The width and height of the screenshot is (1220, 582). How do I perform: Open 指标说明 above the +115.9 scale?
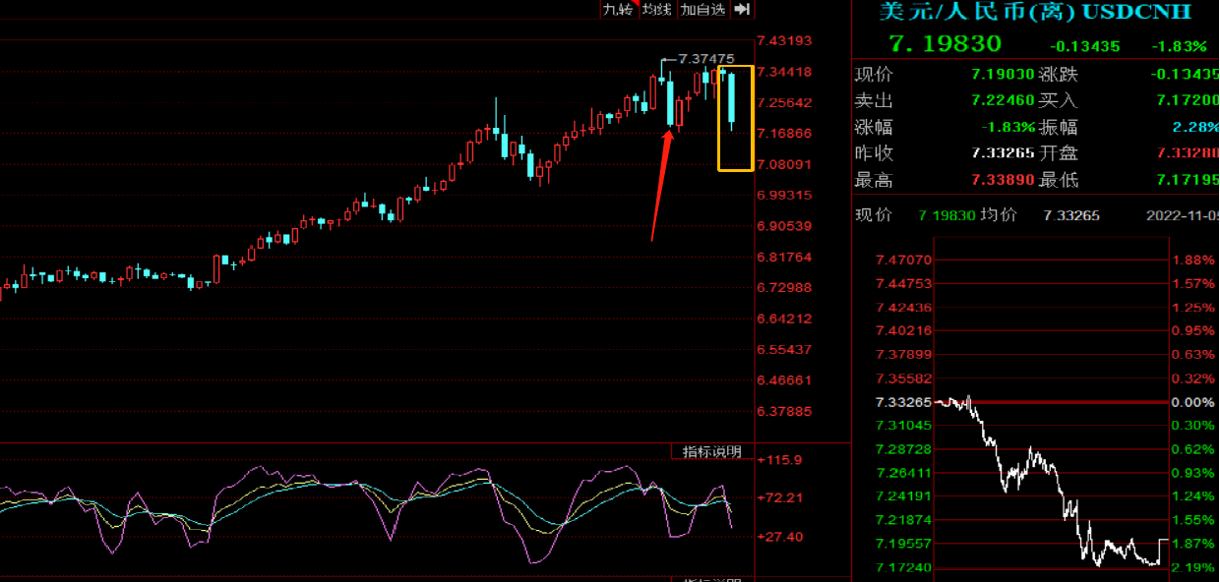pos(712,452)
